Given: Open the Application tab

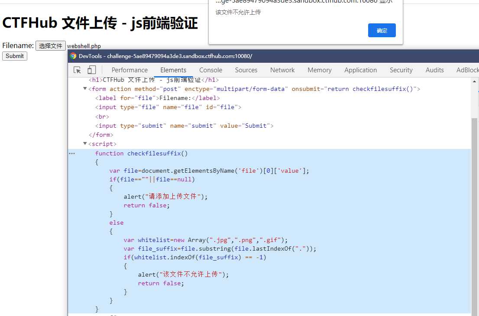Looking at the screenshot, I should 360,70.
